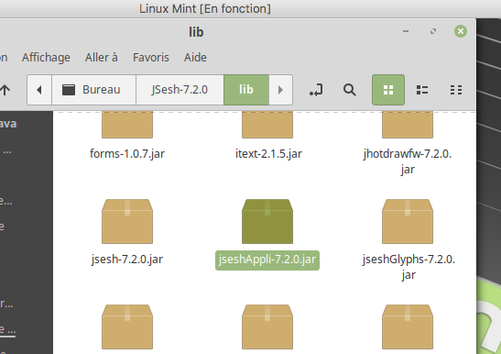Switch to compact view
The width and height of the screenshot is (501, 354).
pos(456,90)
